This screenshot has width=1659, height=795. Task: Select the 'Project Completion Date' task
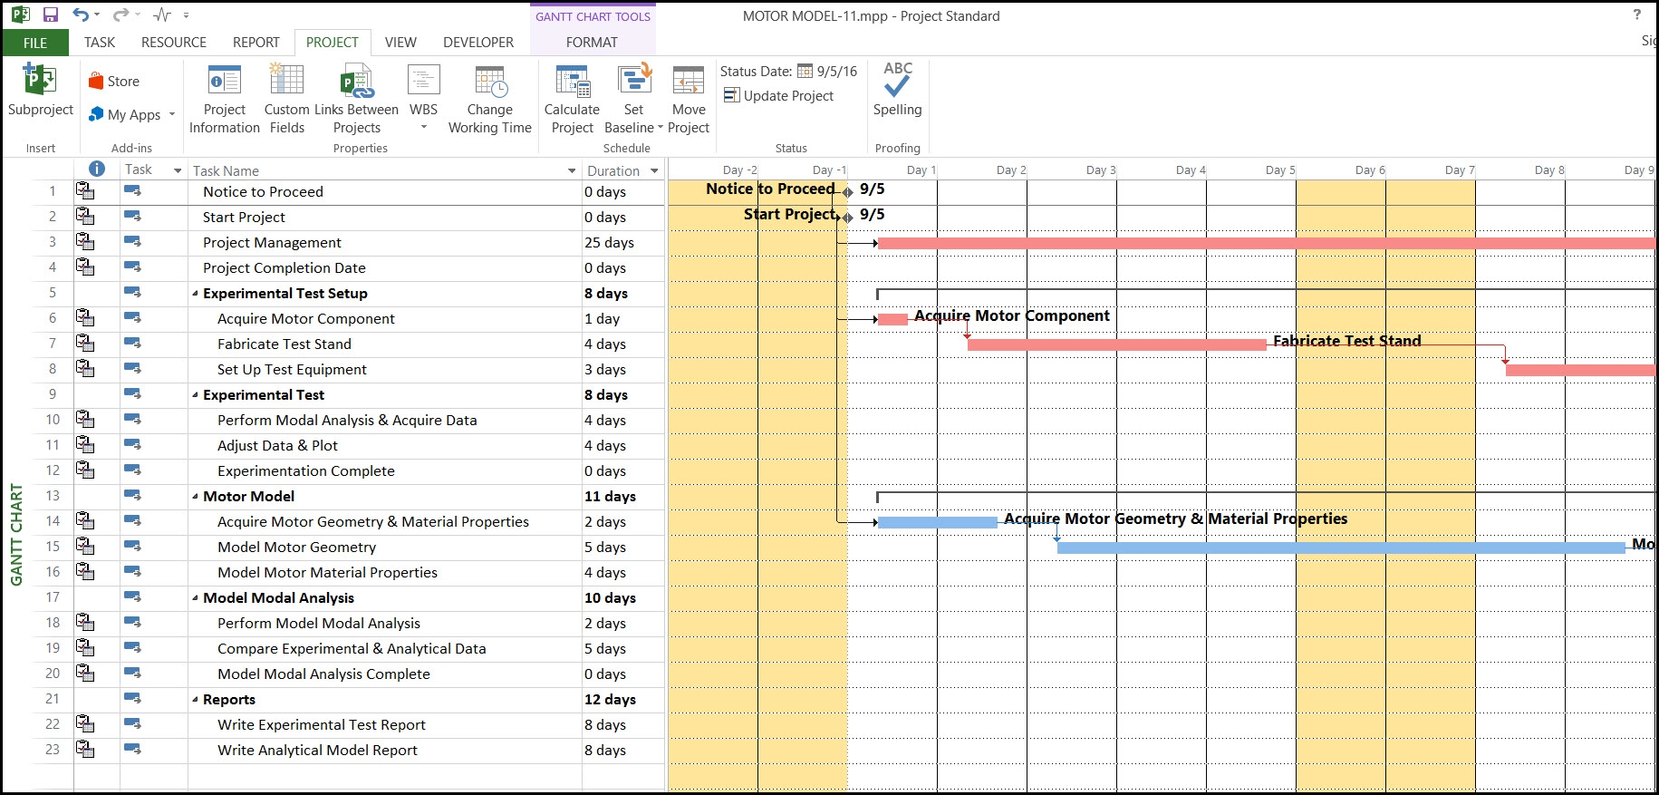[x=285, y=267]
